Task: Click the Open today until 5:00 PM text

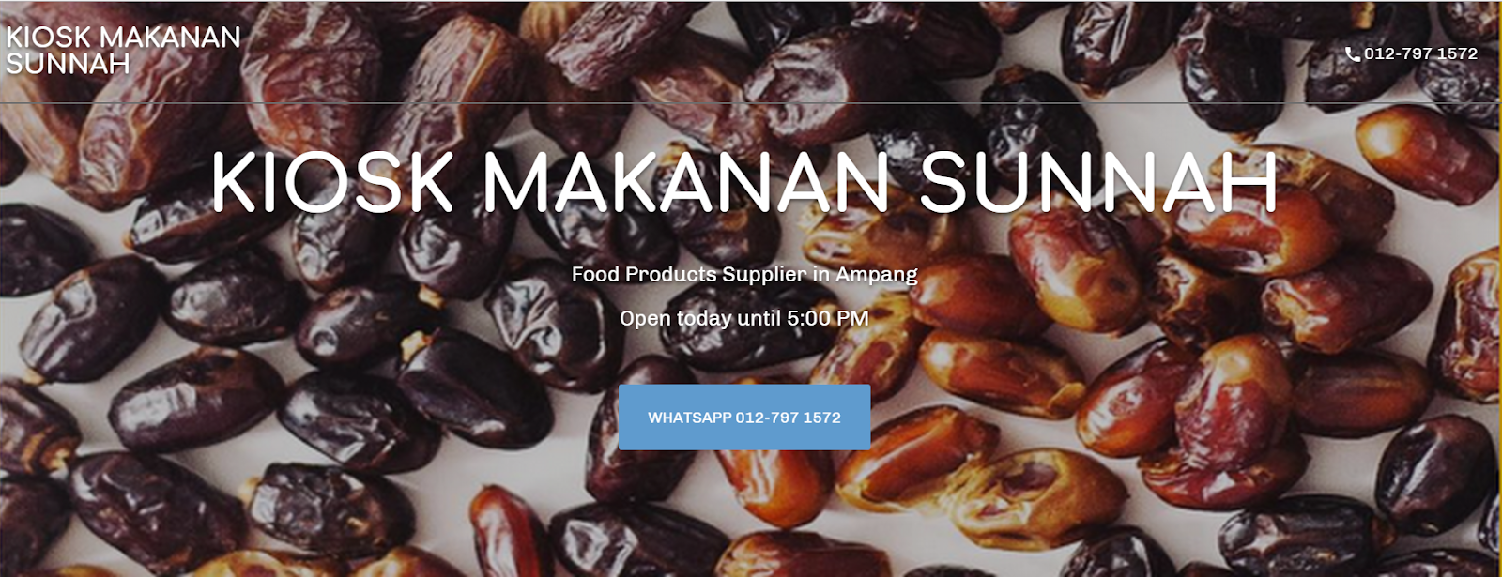Action: click(744, 319)
